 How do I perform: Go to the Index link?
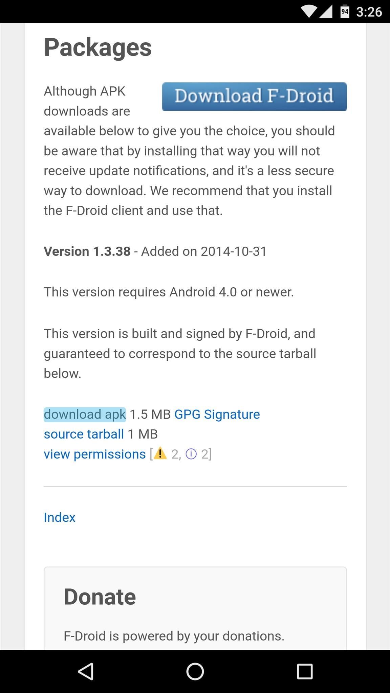click(x=60, y=517)
